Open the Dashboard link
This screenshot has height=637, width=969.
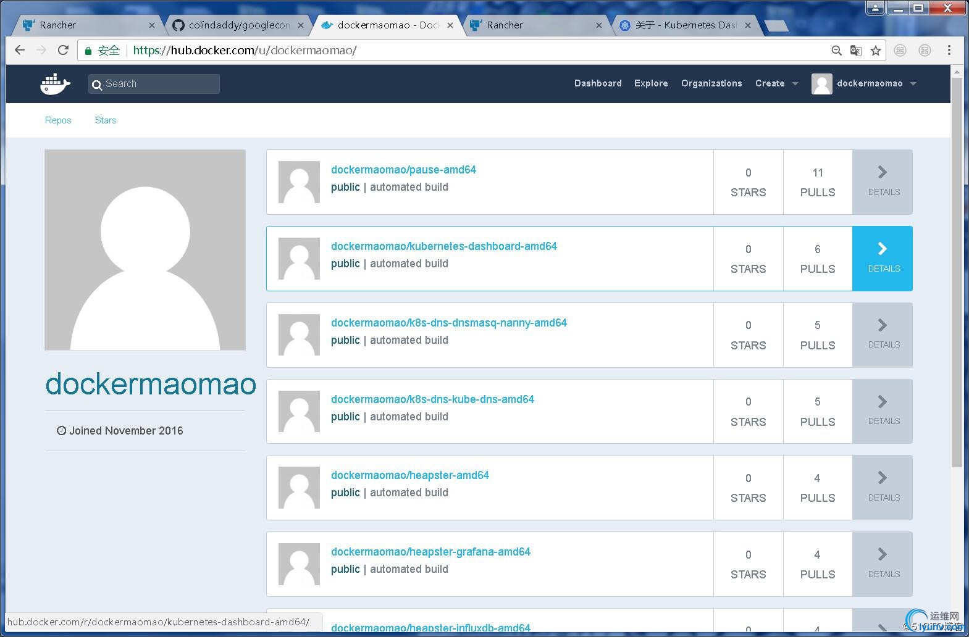tap(598, 83)
